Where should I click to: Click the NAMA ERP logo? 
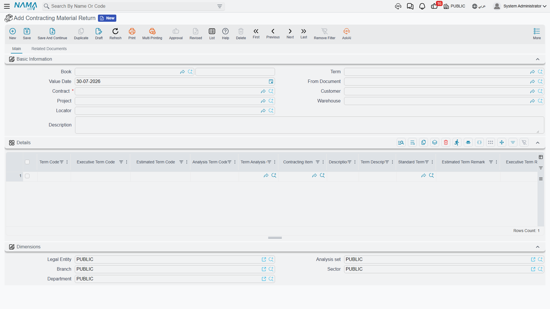25,6
